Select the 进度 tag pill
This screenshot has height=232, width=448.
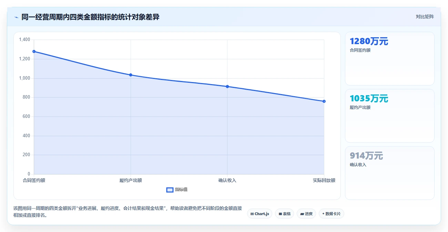click(x=306, y=214)
